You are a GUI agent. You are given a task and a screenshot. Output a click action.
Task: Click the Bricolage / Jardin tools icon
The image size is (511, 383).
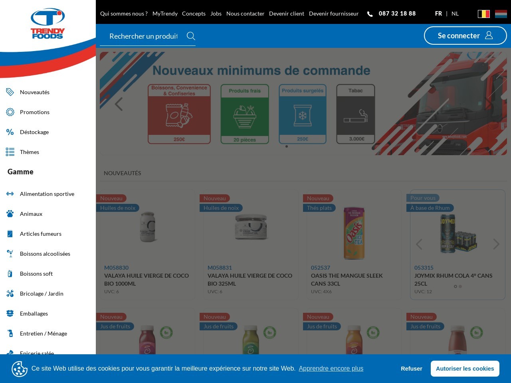pyautogui.click(x=10, y=294)
